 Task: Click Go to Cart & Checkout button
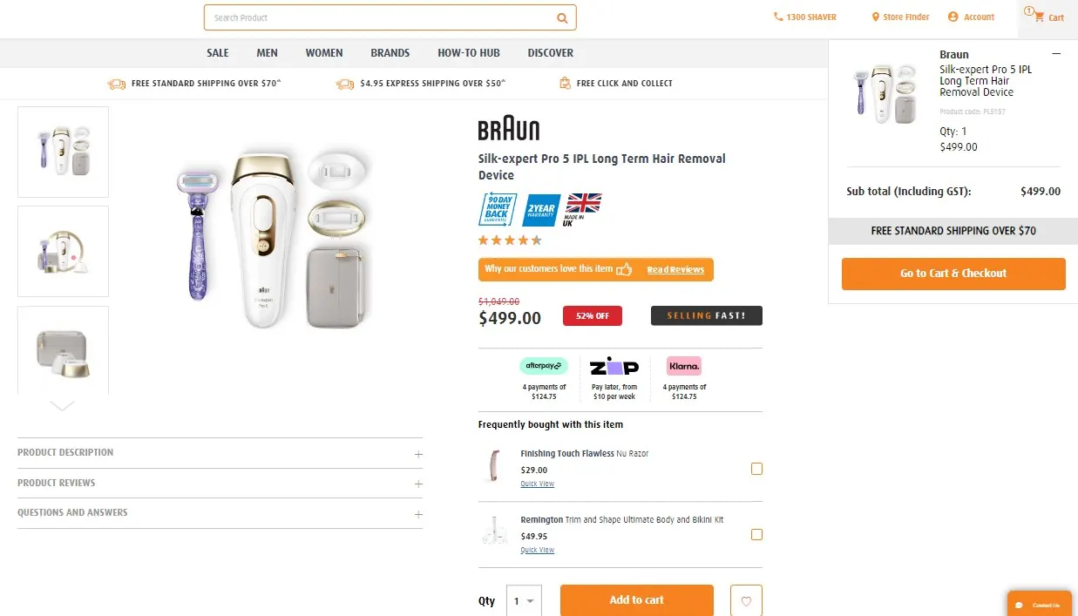[953, 274]
